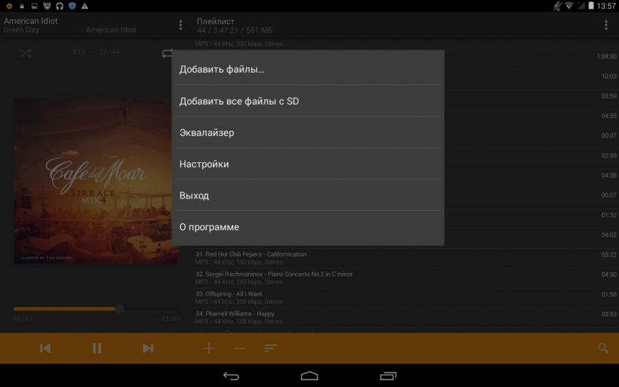619x387 pixels.
Task: Pause the current song
Action: tap(97, 349)
